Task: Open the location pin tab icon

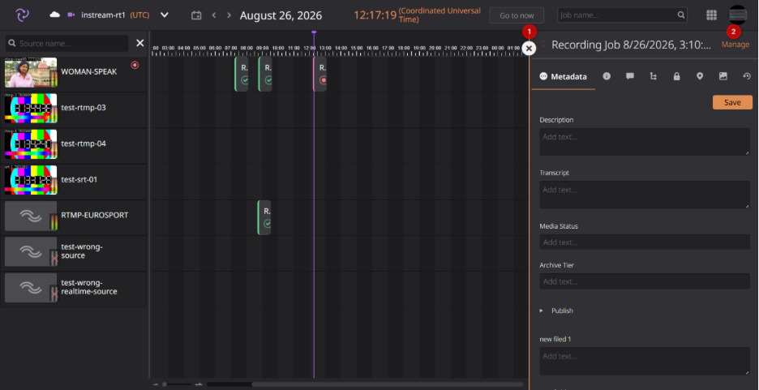Action: [700, 76]
